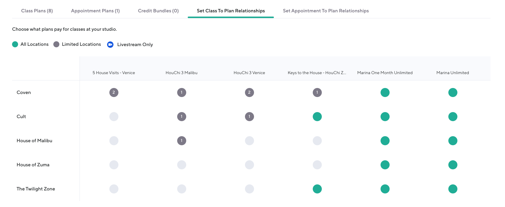This screenshot has height=207, width=505.
Task: Enable House of Zuma for HouChi 3 Venice
Action: click(249, 165)
